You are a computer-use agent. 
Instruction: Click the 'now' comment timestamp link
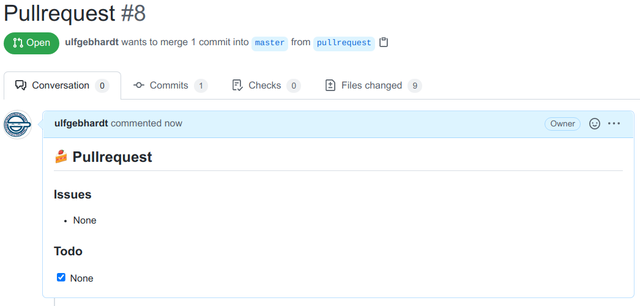(x=173, y=123)
